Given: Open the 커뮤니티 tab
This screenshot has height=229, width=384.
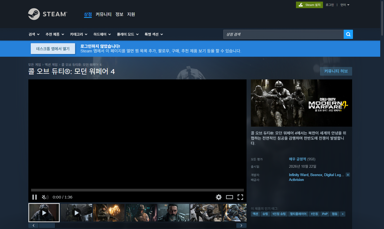Looking at the screenshot, I should pos(103,14).
